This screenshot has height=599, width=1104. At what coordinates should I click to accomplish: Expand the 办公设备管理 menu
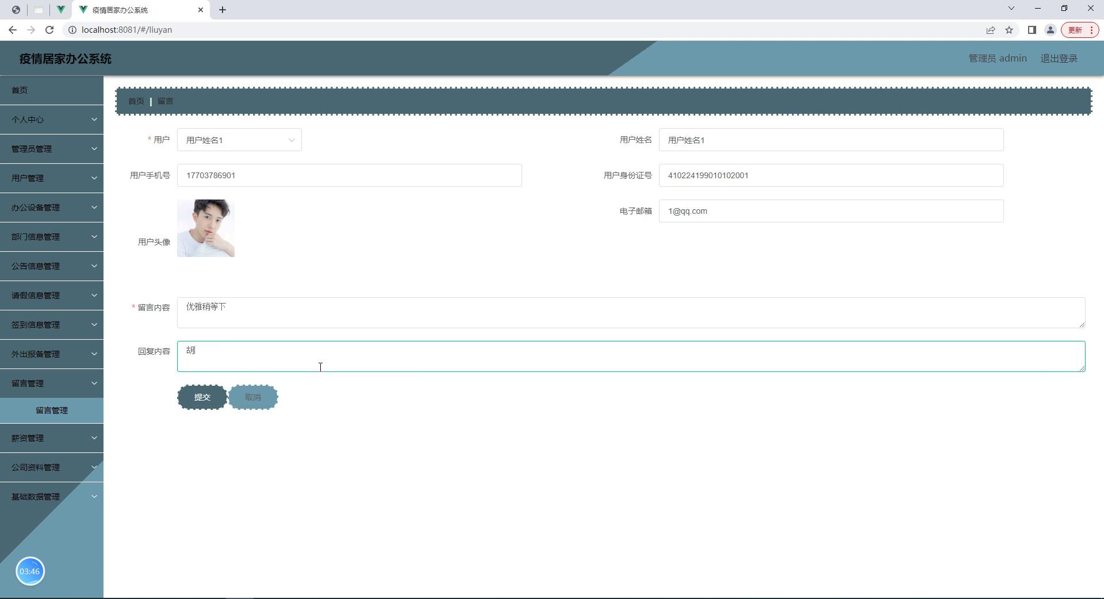[52, 208]
